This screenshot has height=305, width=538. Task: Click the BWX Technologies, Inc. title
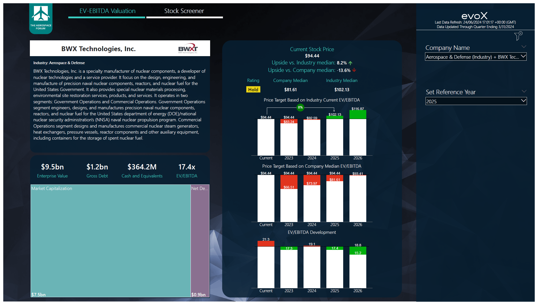click(x=98, y=49)
